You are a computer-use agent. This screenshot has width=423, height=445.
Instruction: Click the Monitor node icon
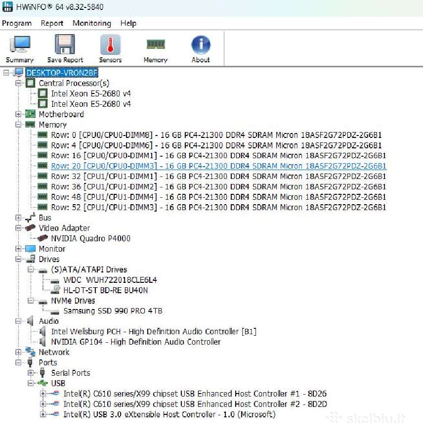pyautogui.click(x=30, y=249)
